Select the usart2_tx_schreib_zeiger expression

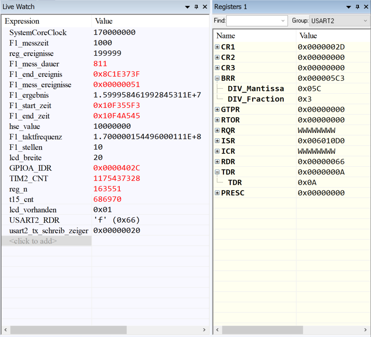(49, 231)
